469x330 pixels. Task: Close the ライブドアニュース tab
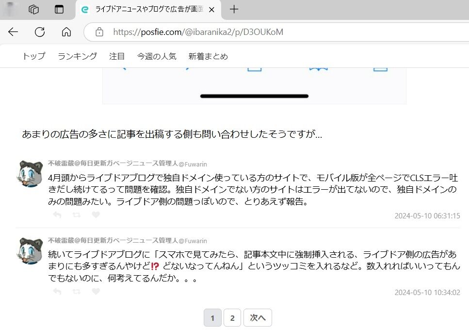click(x=211, y=10)
